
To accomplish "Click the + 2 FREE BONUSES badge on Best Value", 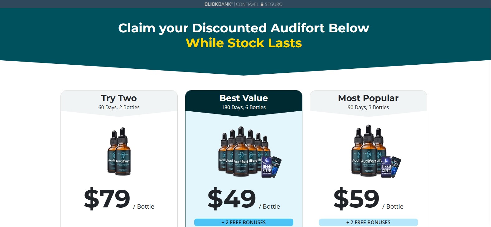I will click(x=243, y=222).
